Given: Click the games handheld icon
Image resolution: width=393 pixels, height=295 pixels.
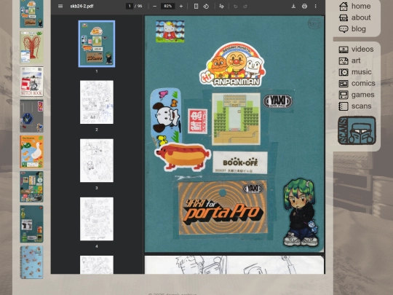Looking at the screenshot, I should coord(344,95).
